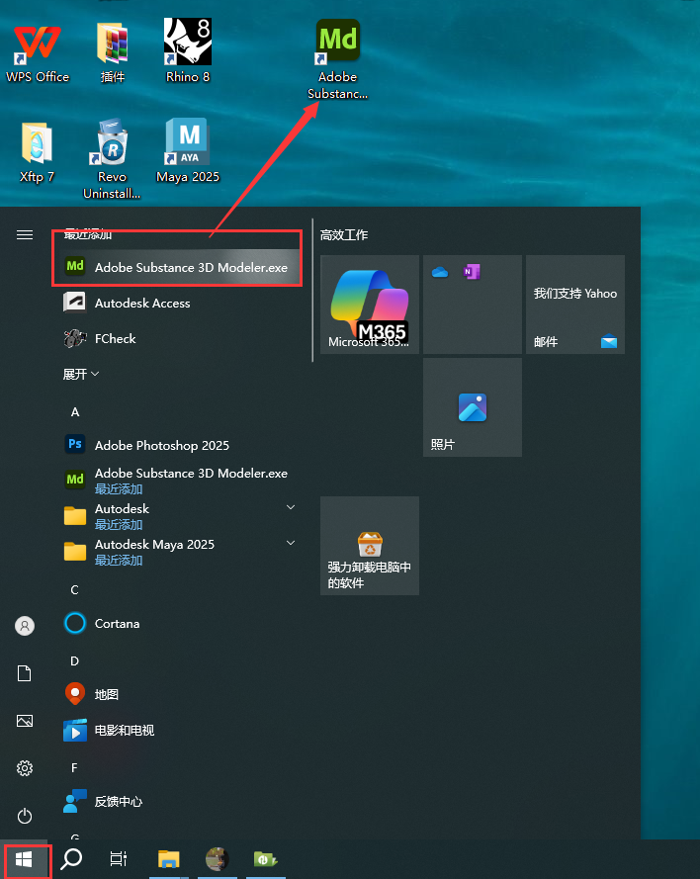
Task: Open Task View on the taskbar
Action: [119, 859]
